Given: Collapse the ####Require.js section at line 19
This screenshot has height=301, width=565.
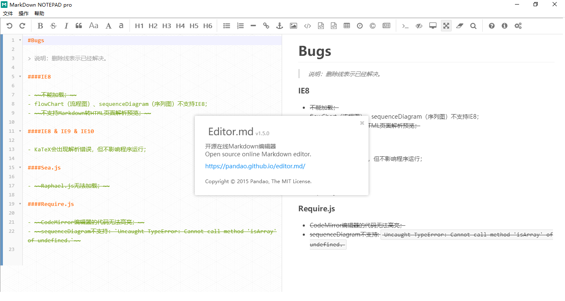Looking at the screenshot, I should pos(20,204).
